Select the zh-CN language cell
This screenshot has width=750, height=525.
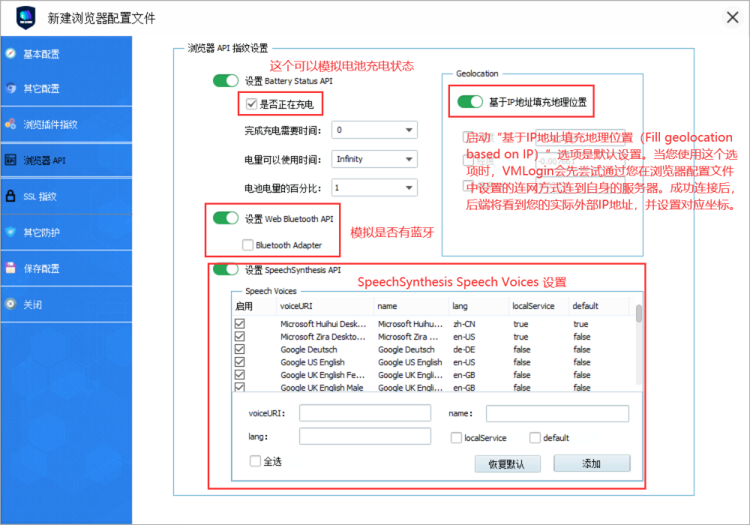[x=464, y=324]
